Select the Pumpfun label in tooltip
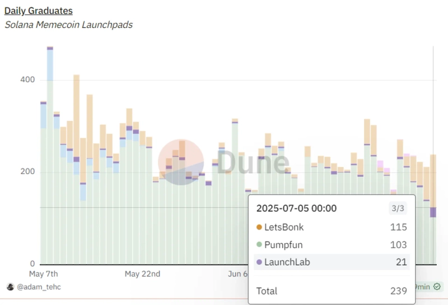The image size is (448, 305). click(x=284, y=245)
